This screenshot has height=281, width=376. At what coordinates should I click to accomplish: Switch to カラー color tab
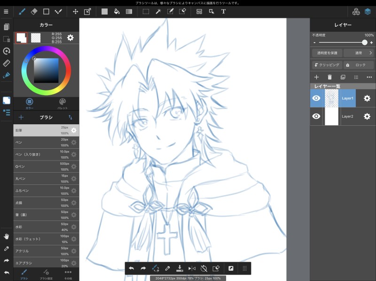coord(30,103)
